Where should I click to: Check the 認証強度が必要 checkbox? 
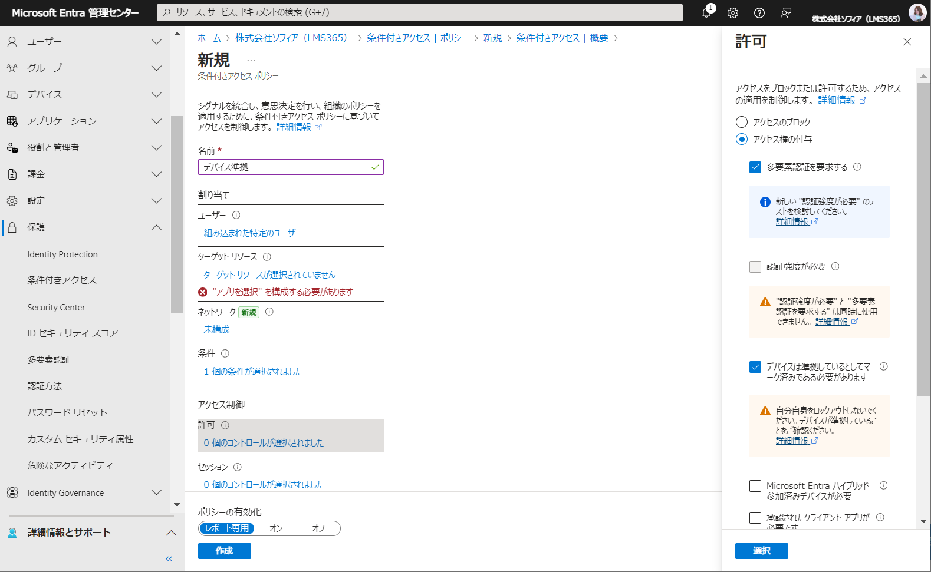[755, 267]
